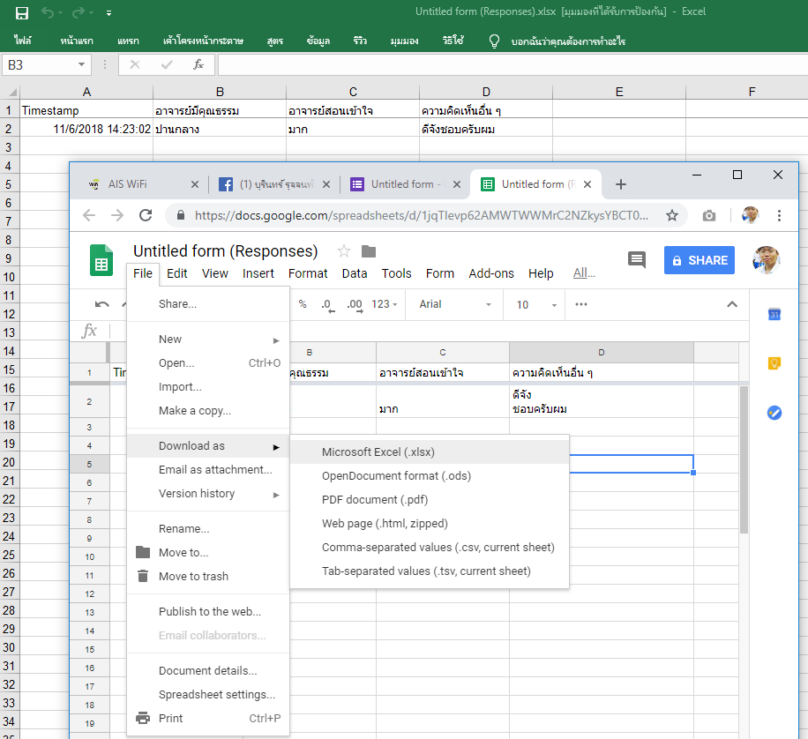Choose Microsoft Excel (.xlsx) download option

coord(378,452)
